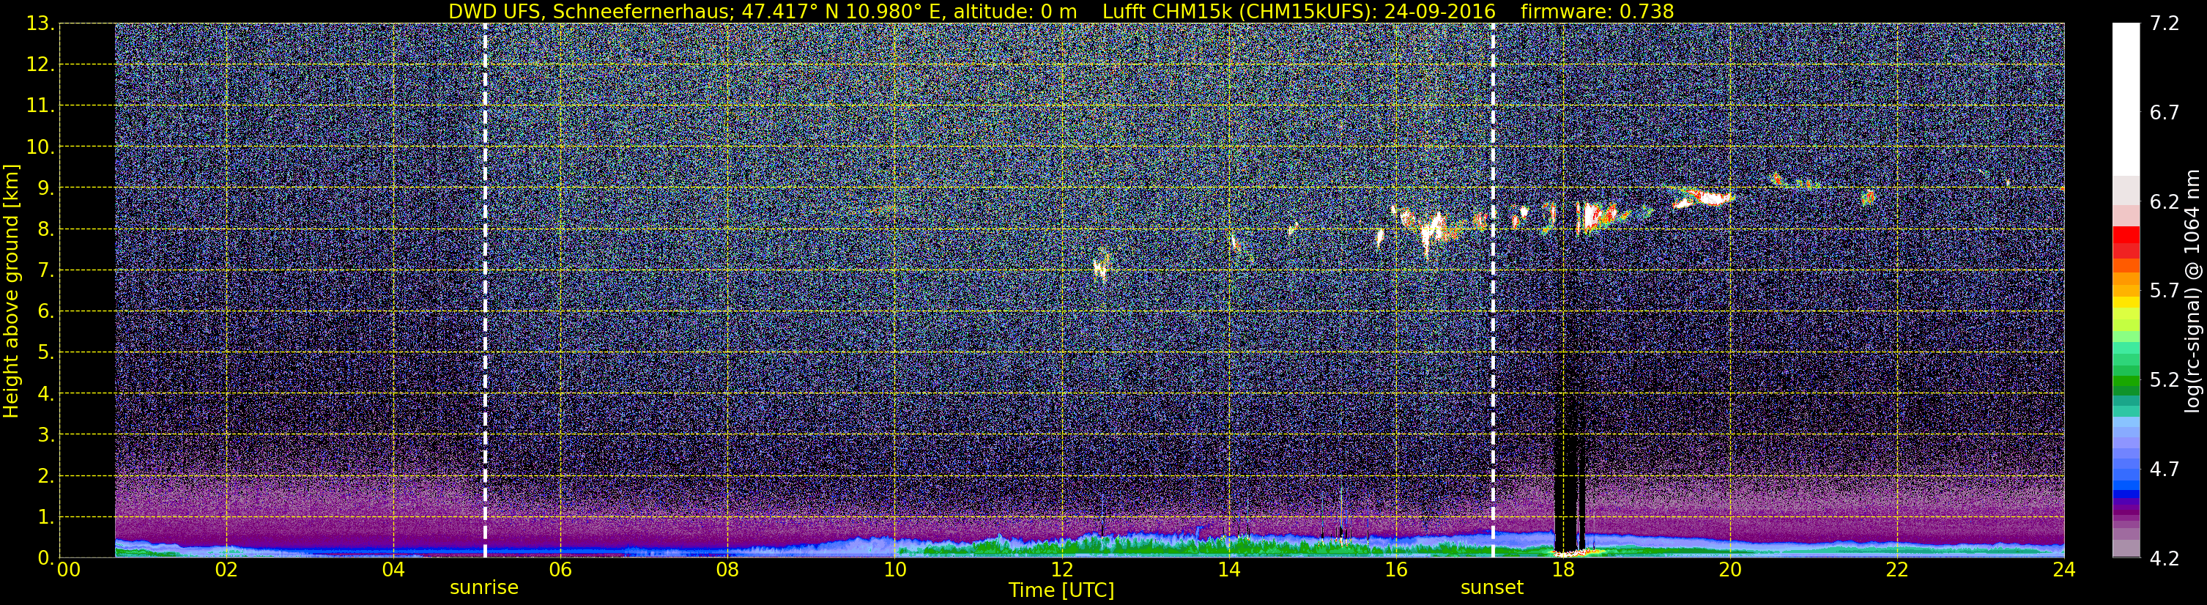Click the green segment of the colorbar
The height and width of the screenshot is (605, 2207).
(2126, 382)
